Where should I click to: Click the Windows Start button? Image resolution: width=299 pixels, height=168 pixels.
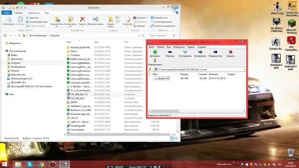click(x=5, y=164)
